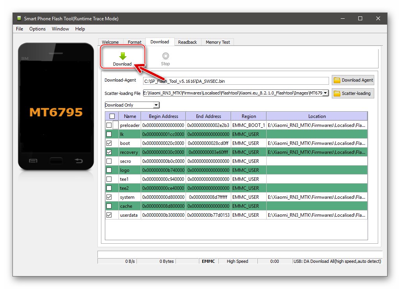This screenshot has width=400, height=289.
Task: Uncheck the system partition checkbox
Action: click(109, 197)
